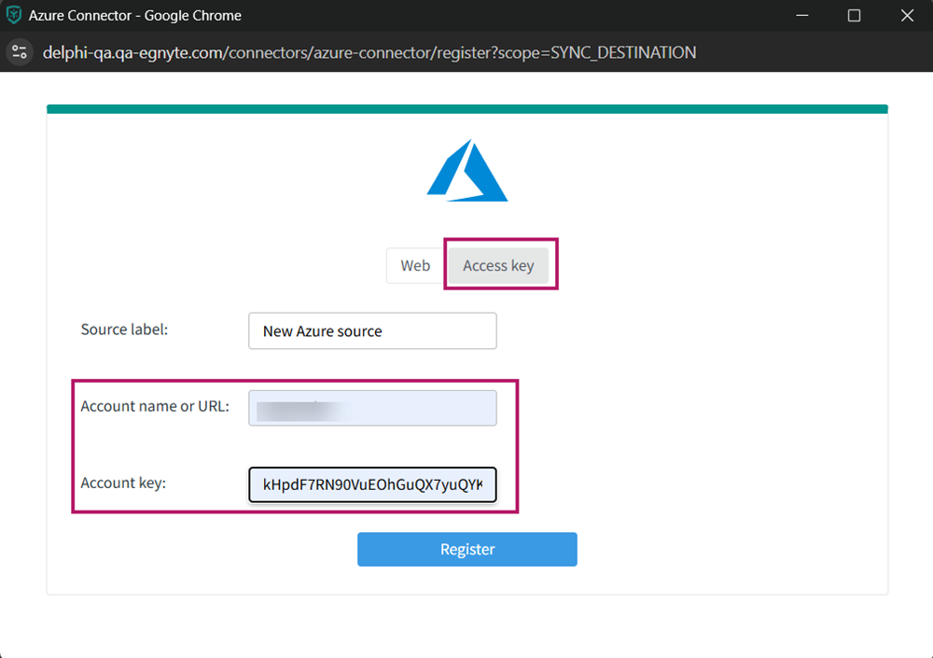Maximize the Chrome popup window
The image size is (933, 658).
(854, 16)
